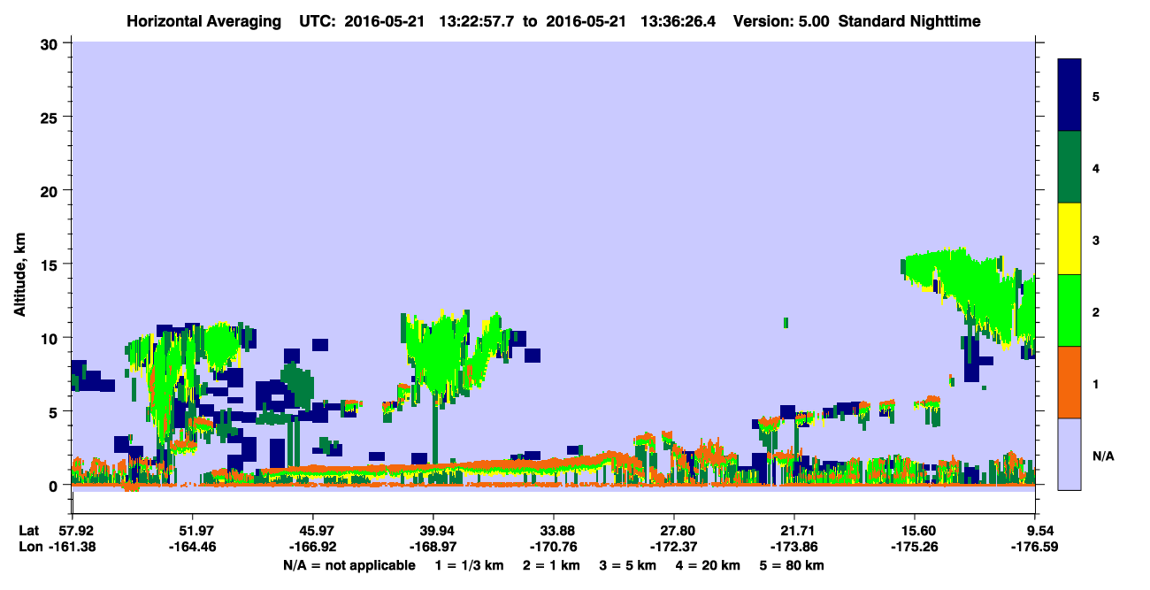
Task: Click the longitude value '-161.38'
Action: coord(72,547)
